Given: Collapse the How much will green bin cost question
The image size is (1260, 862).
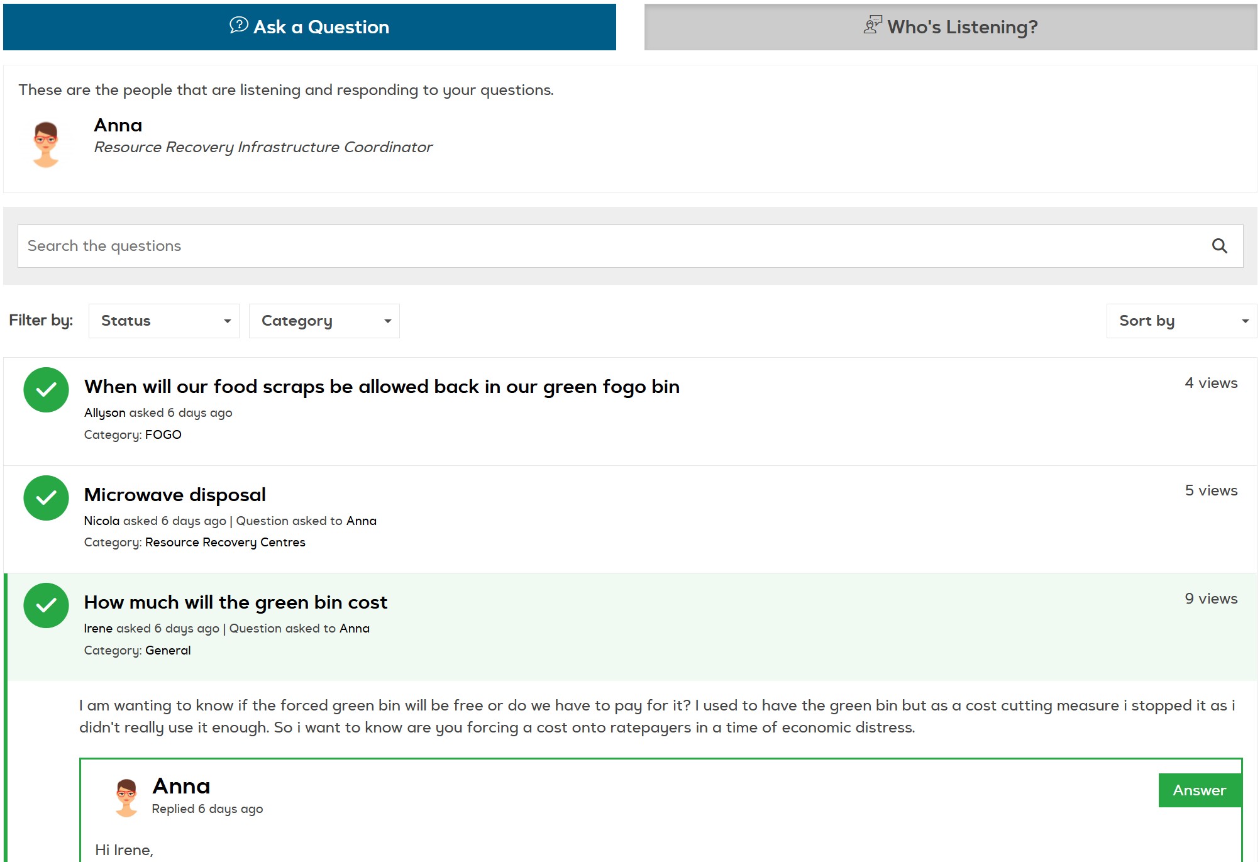Looking at the screenshot, I should point(235,602).
